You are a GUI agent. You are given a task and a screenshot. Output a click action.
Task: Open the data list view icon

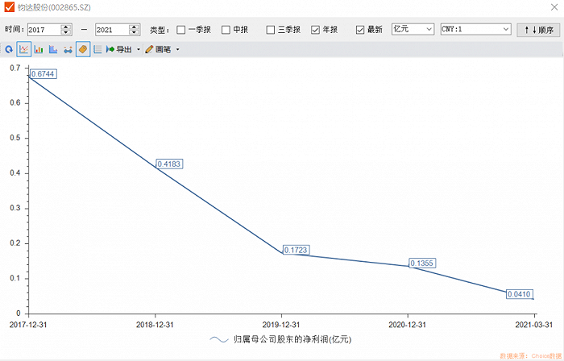click(97, 49)
